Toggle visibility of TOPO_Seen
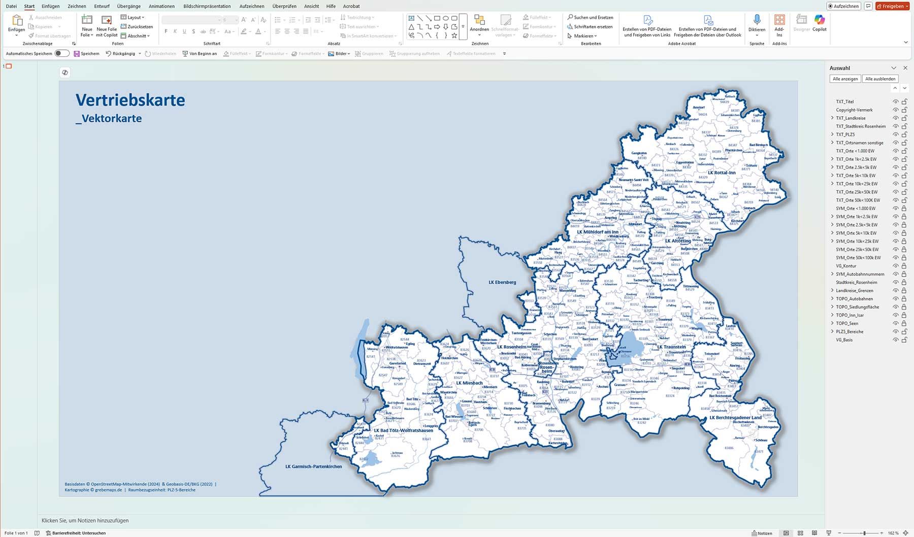The height and width of the screenshot is (537, 914). (x=896, y=323)
